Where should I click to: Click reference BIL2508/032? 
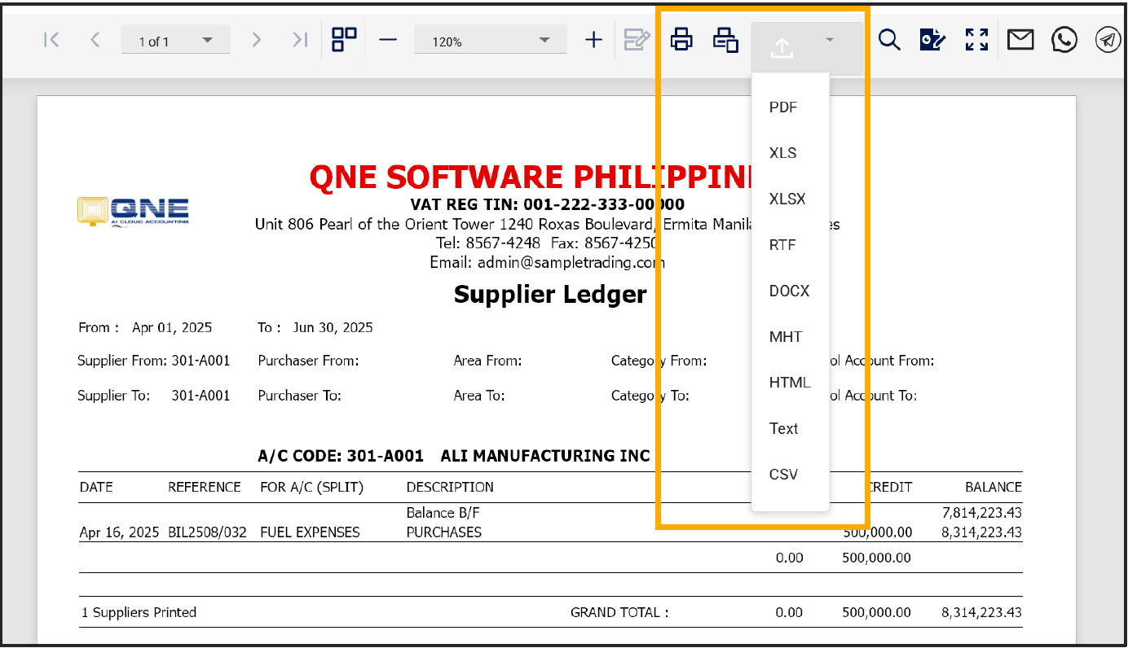[207, 532]
